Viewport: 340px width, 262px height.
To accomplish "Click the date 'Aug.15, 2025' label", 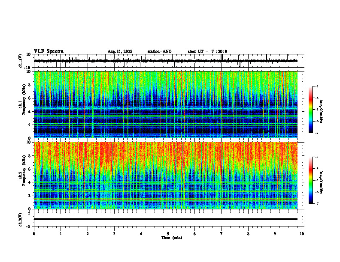I will 120,51.
